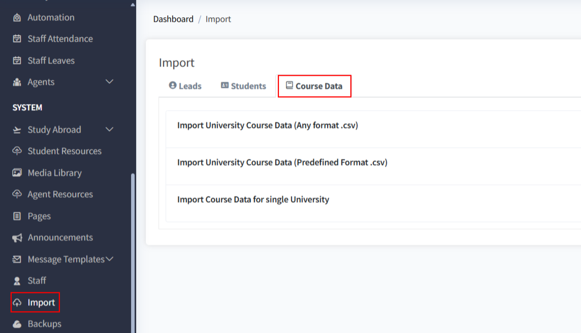Click the Media Library image icon
Viewport: 581px width, 333px height.
[x=17, y=173]
